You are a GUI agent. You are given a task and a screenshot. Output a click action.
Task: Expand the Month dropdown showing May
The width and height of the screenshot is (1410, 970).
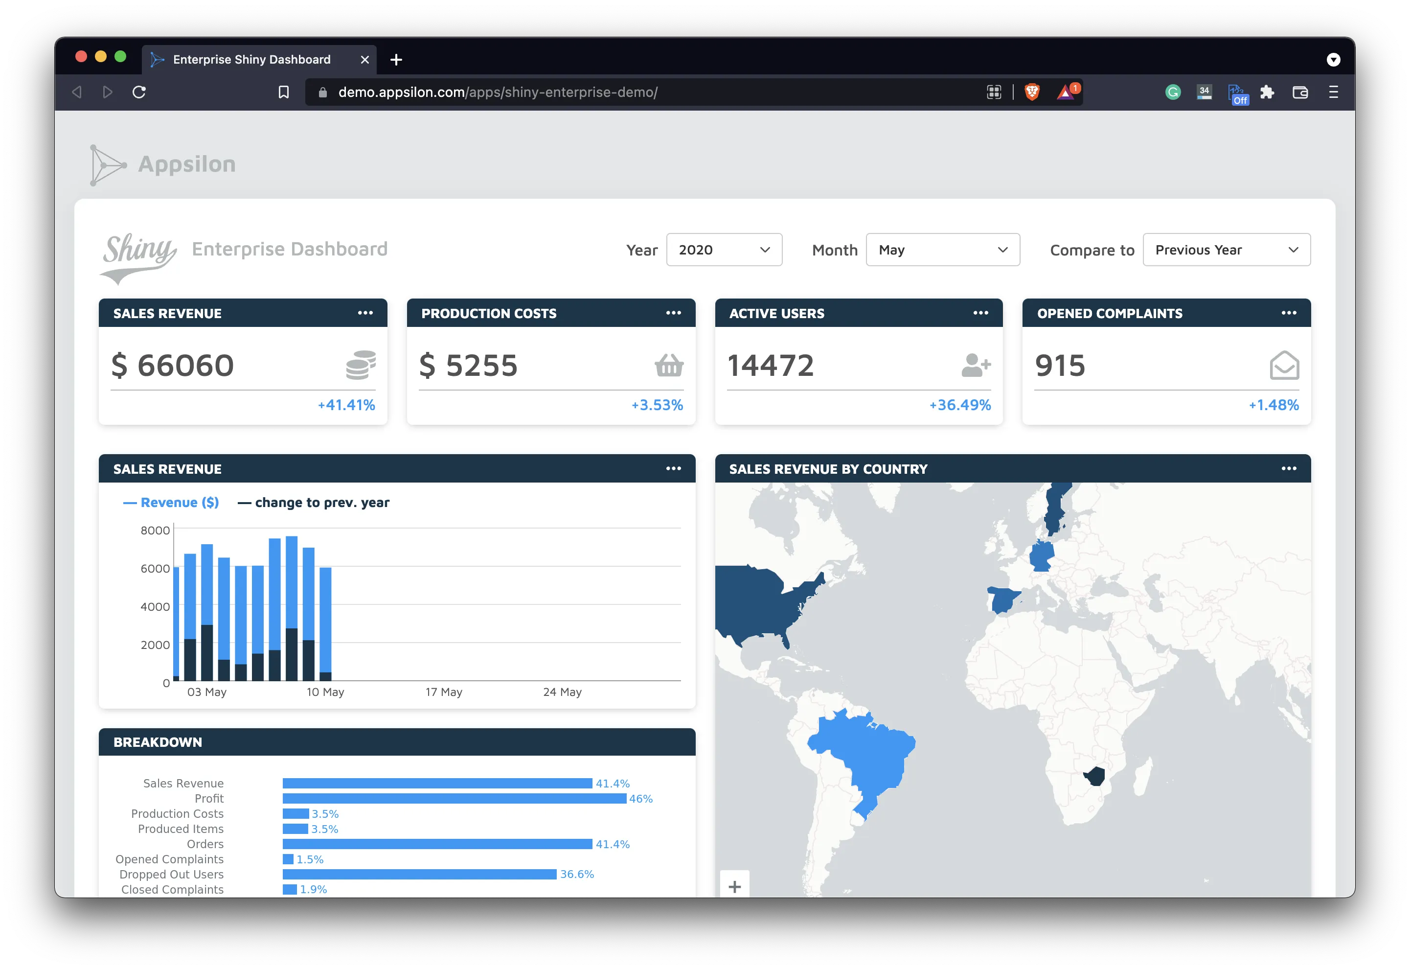(942, 250)
